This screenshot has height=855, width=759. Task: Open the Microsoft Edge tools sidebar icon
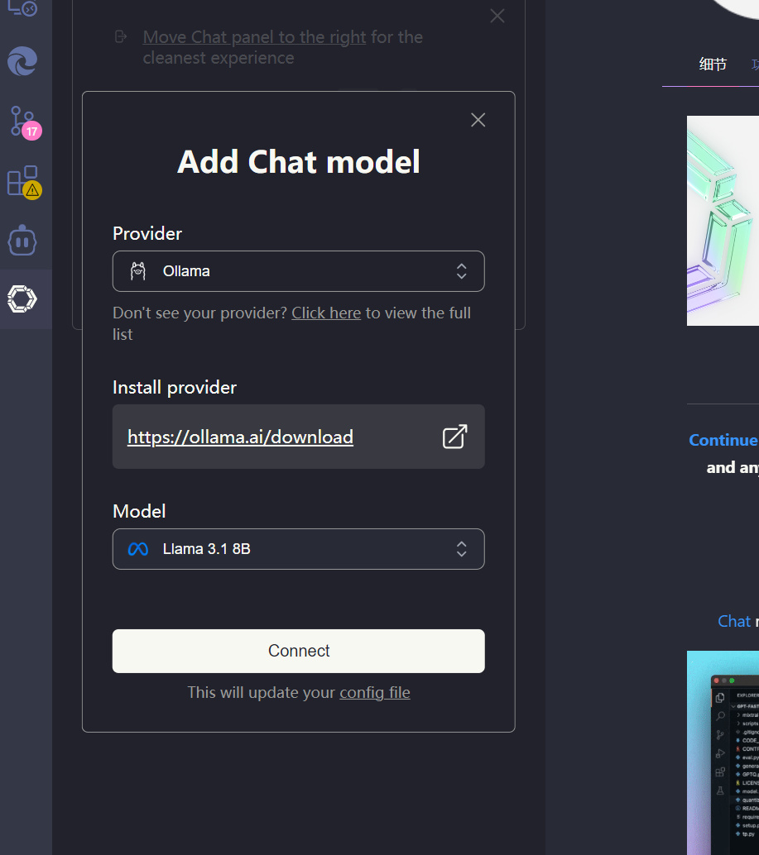tap(22, 60)
